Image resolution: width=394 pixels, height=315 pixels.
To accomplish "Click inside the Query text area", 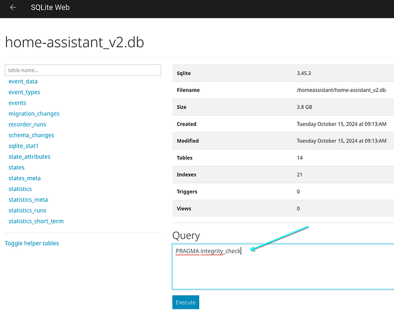I will [283, 266].
